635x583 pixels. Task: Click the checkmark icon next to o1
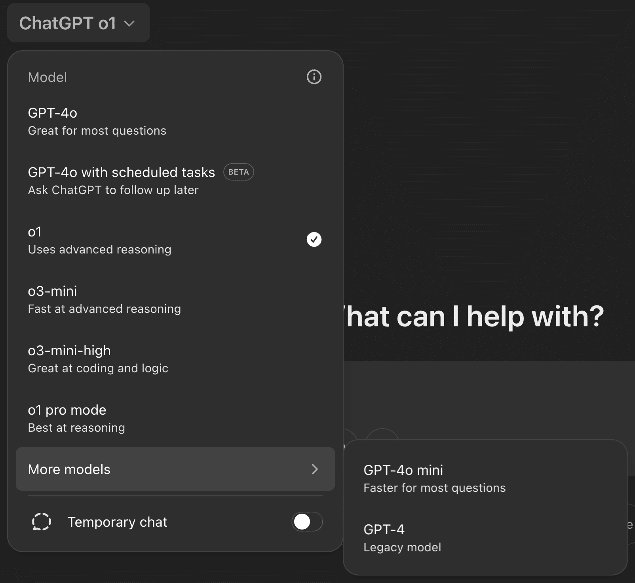click(x=314, y=239)
